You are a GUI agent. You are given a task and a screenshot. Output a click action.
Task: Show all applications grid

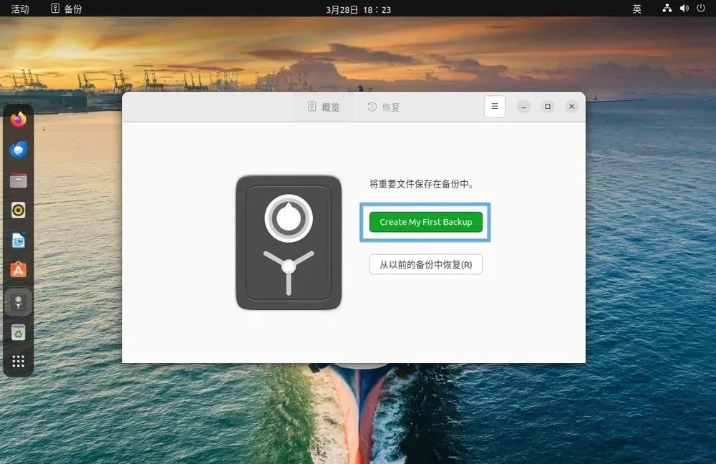point(19,361)
